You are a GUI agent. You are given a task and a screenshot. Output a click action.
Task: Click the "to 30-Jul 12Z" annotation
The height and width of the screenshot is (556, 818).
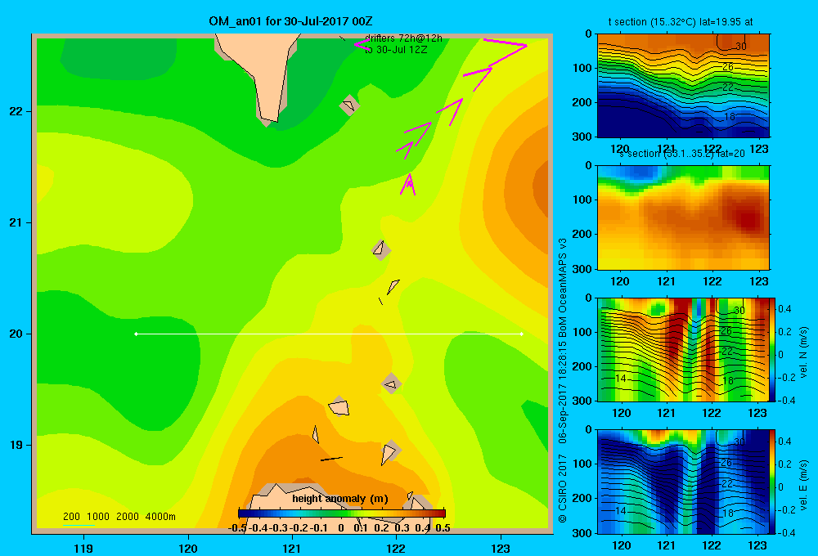[x=396, y=50]
